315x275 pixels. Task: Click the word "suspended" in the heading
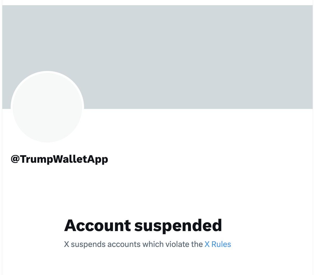pos(178,225)
